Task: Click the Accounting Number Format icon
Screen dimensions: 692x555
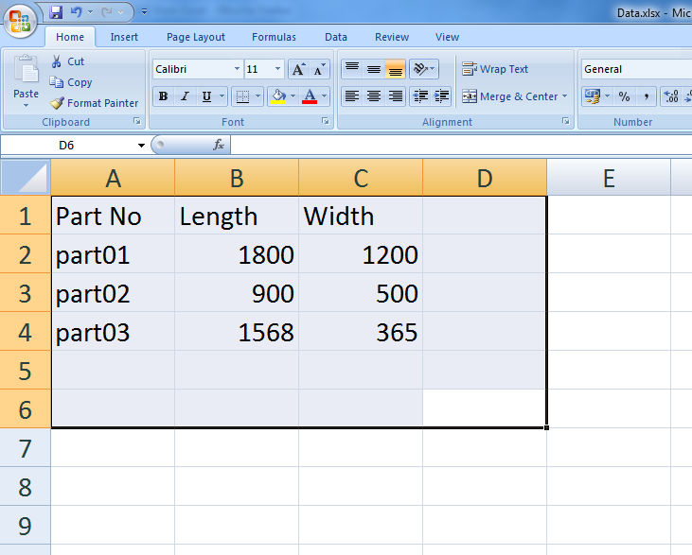Action: pos(593,96)
